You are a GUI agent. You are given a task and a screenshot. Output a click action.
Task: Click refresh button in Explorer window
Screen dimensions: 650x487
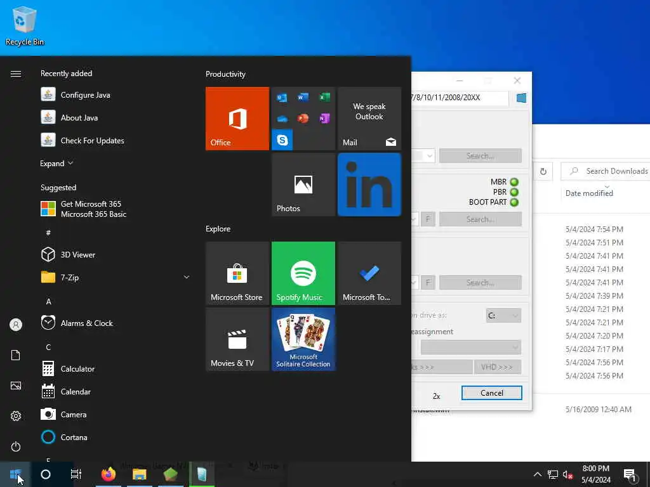tap(543, 171)
